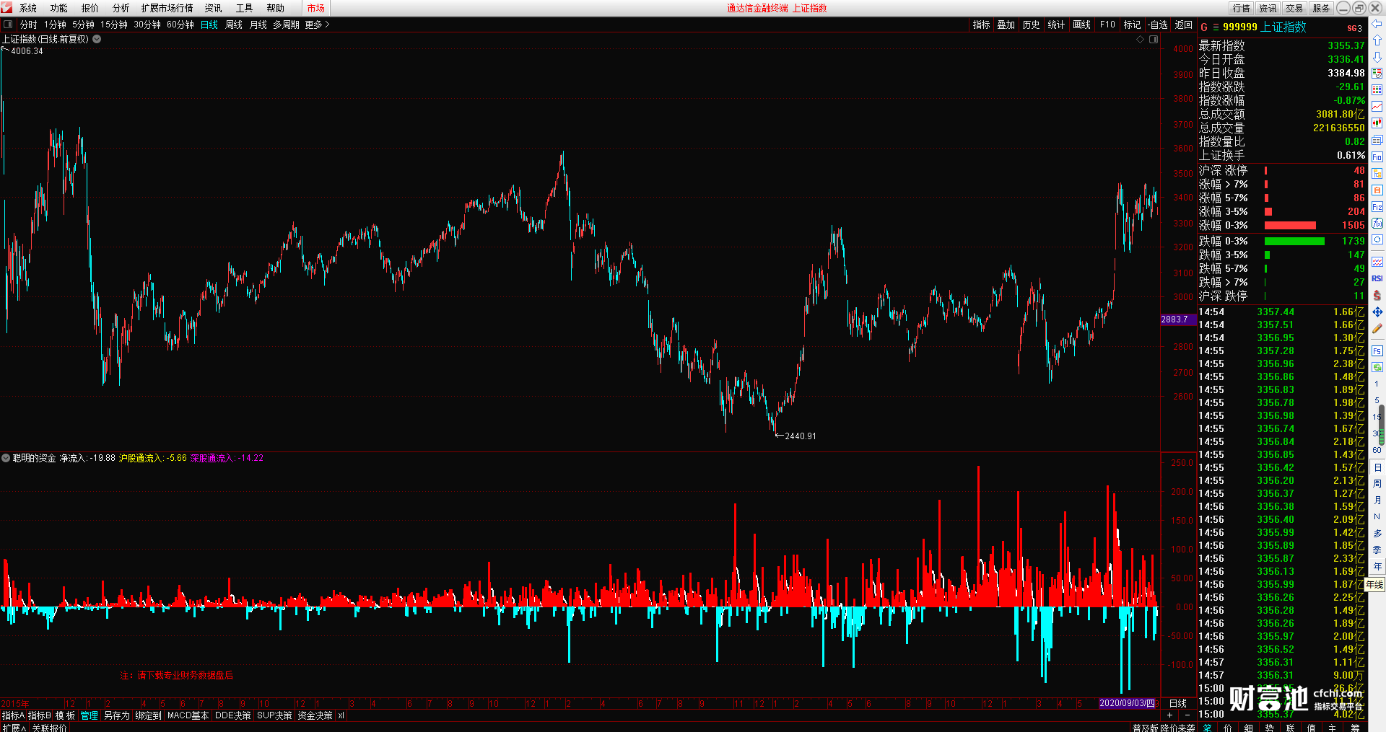The width and height of the screenshot is (1386, 732).
Task: Toggle the 多 period in right sidebar
Action: [x=1377, y=534]
